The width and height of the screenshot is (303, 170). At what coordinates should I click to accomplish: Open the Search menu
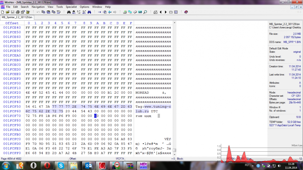click(x=25, y=7)
